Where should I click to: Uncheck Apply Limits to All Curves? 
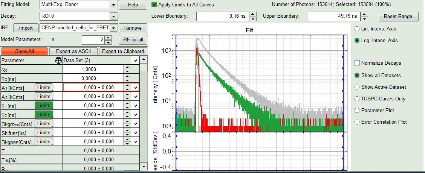point(154,5)
